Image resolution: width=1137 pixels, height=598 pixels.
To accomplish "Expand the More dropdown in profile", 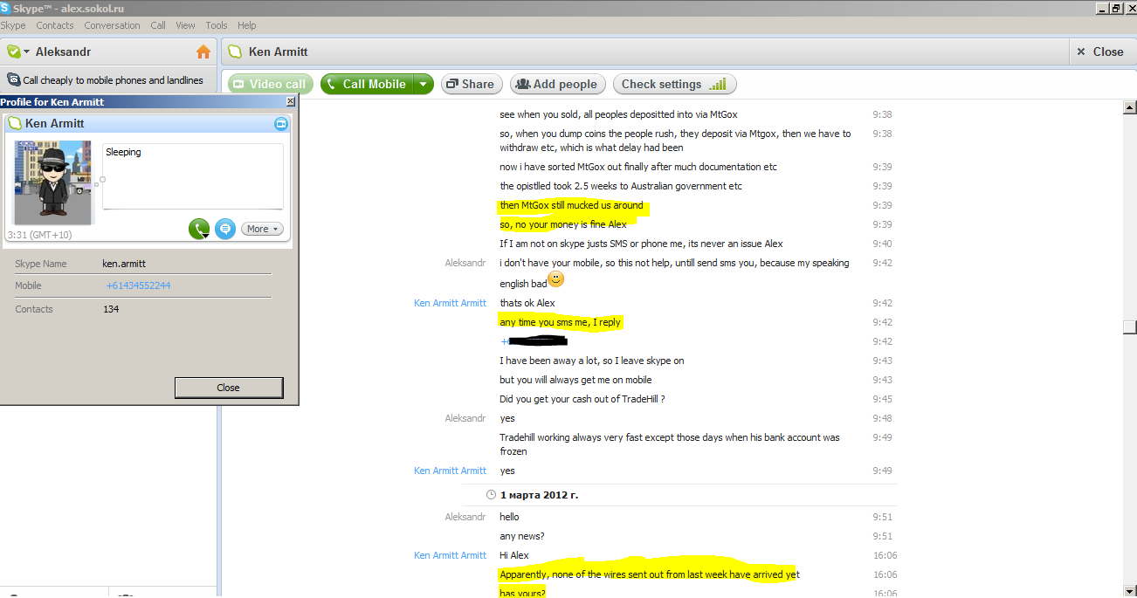I will pos(262,229).
